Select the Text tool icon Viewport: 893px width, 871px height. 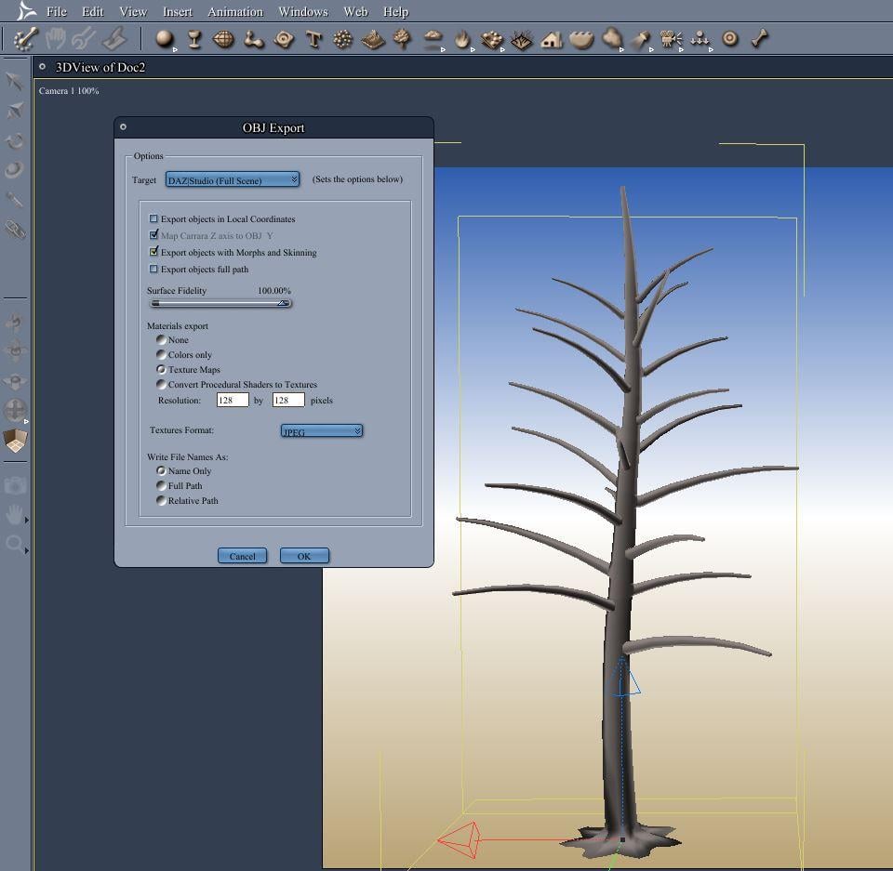point(313,39)
